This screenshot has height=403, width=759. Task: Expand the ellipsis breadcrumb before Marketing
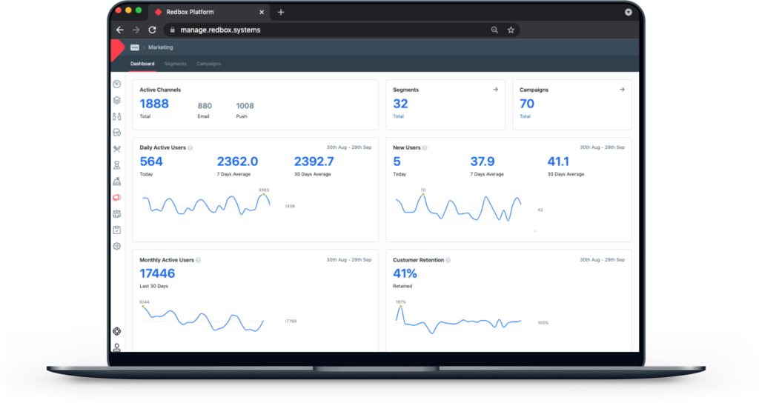pyautogui.click(x=134, y=47)
